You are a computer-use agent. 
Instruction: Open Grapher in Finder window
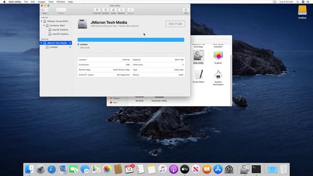[x=218, y=55]
